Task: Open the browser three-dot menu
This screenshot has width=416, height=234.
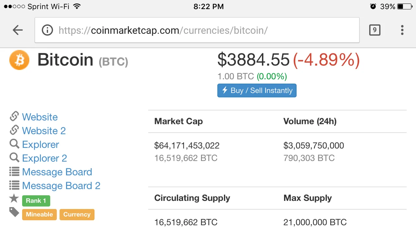Action: coord(402,30)
